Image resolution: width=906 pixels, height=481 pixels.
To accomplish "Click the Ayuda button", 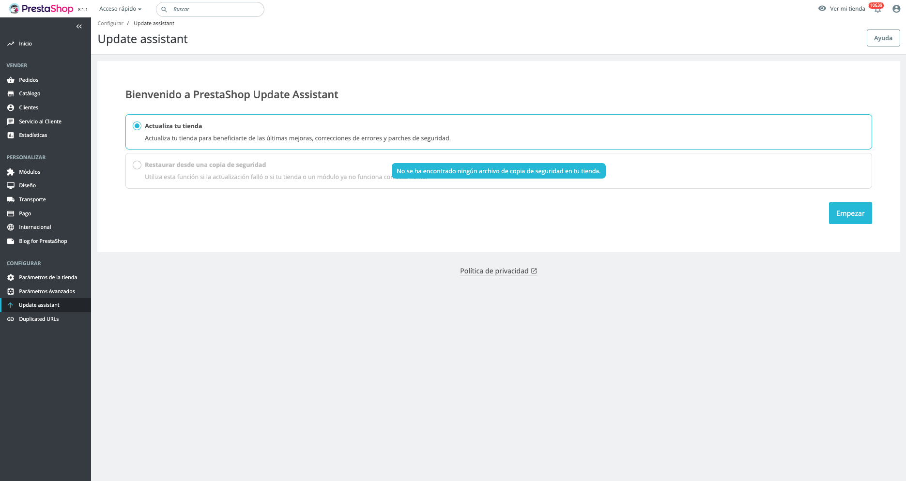I will click(x=883, y=38).
